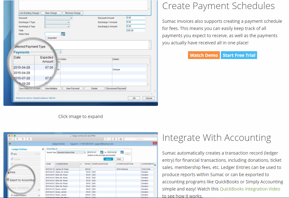This screenshot has height=198, width=289.
Task: Click the 'Alston, Mr. Aubrey' ledger row
Action: click(99, 172)
